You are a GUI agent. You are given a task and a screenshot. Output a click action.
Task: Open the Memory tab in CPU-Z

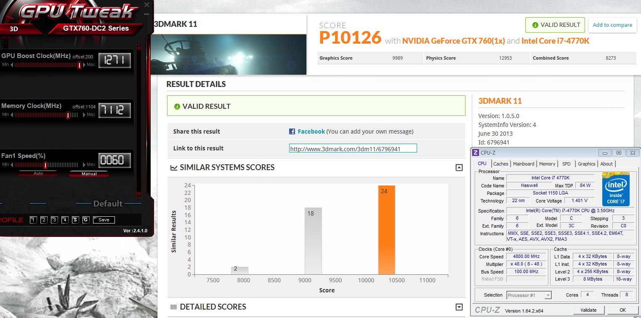tap(547, 164)
